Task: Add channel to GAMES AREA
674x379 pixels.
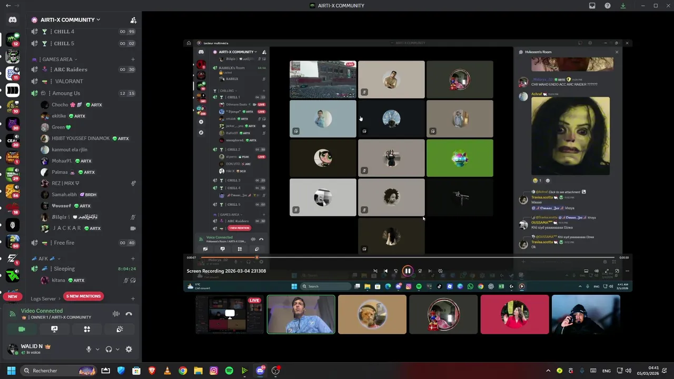Action: [133, 59]
